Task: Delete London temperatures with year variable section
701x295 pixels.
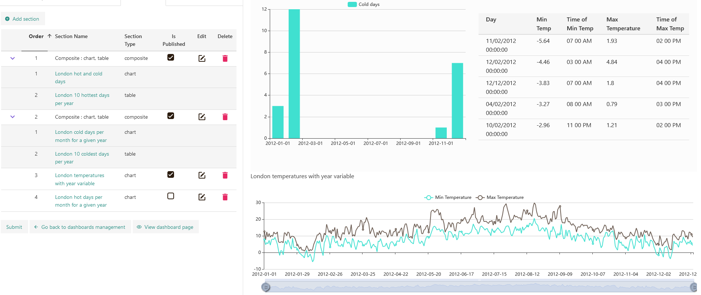Action: (225, 175)
